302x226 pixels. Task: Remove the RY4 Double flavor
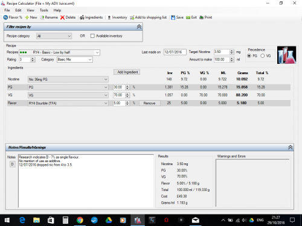[150, 103]
